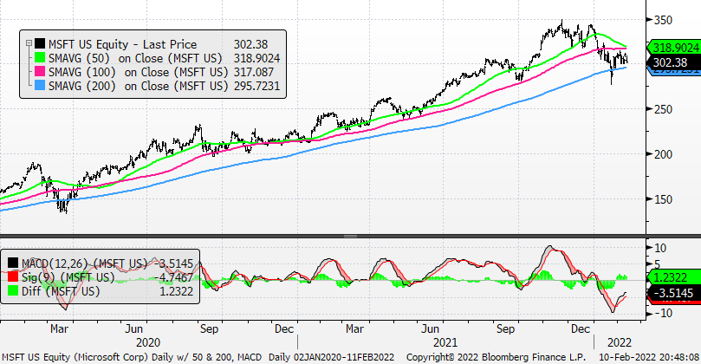
Task: Click the 350 price axis label
Action: pos(663,20)
